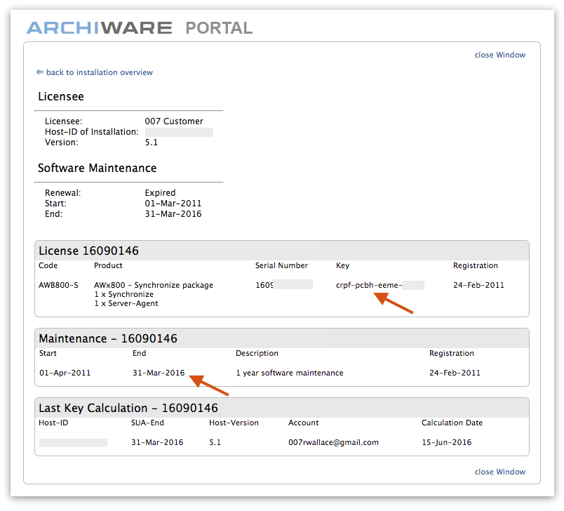Click the serial number starting with 1609
This screenshot has width=564, height=511.
tap(283, 285)
